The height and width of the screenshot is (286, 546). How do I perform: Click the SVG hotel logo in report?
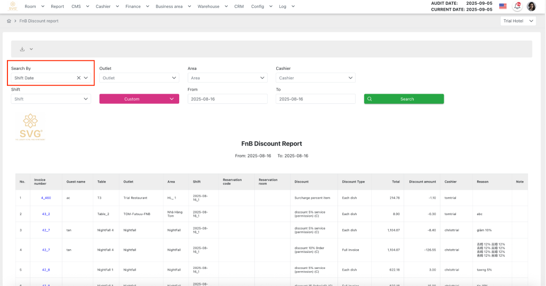pyautogui.click(x=30, y=128)
